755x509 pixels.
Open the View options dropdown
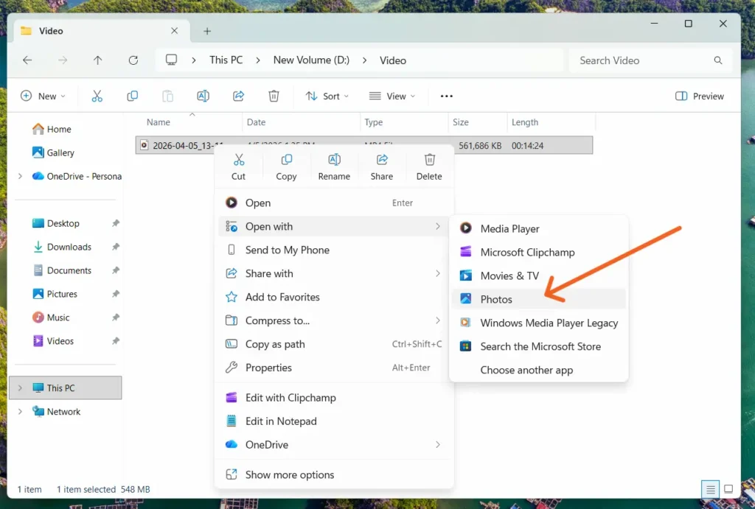[392, 96]
